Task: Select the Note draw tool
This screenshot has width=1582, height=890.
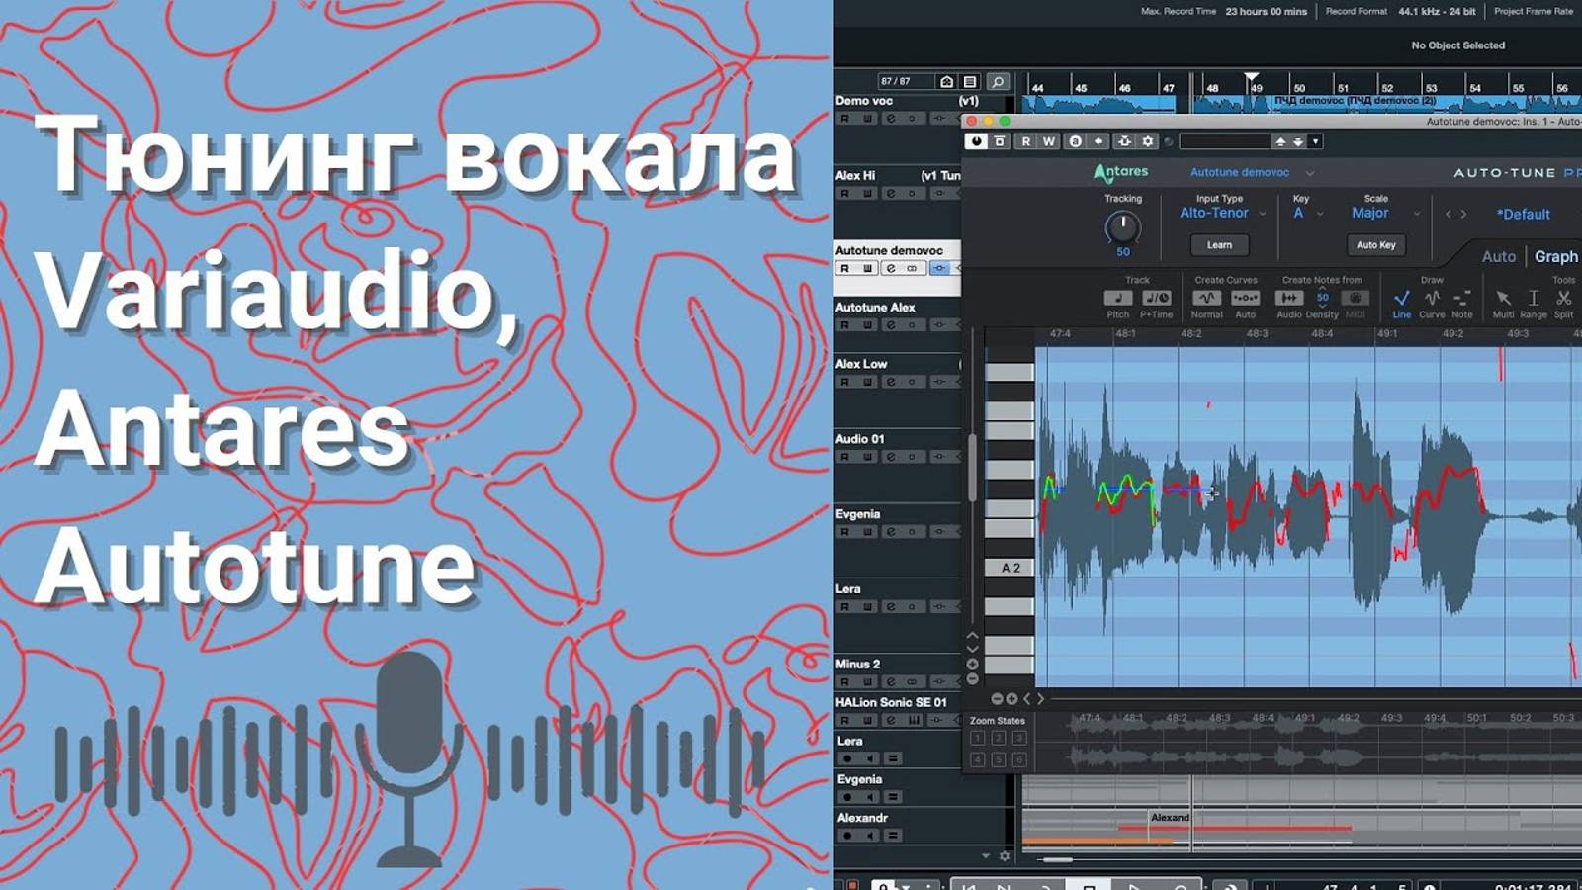Action: click(x=1461, y=298)
